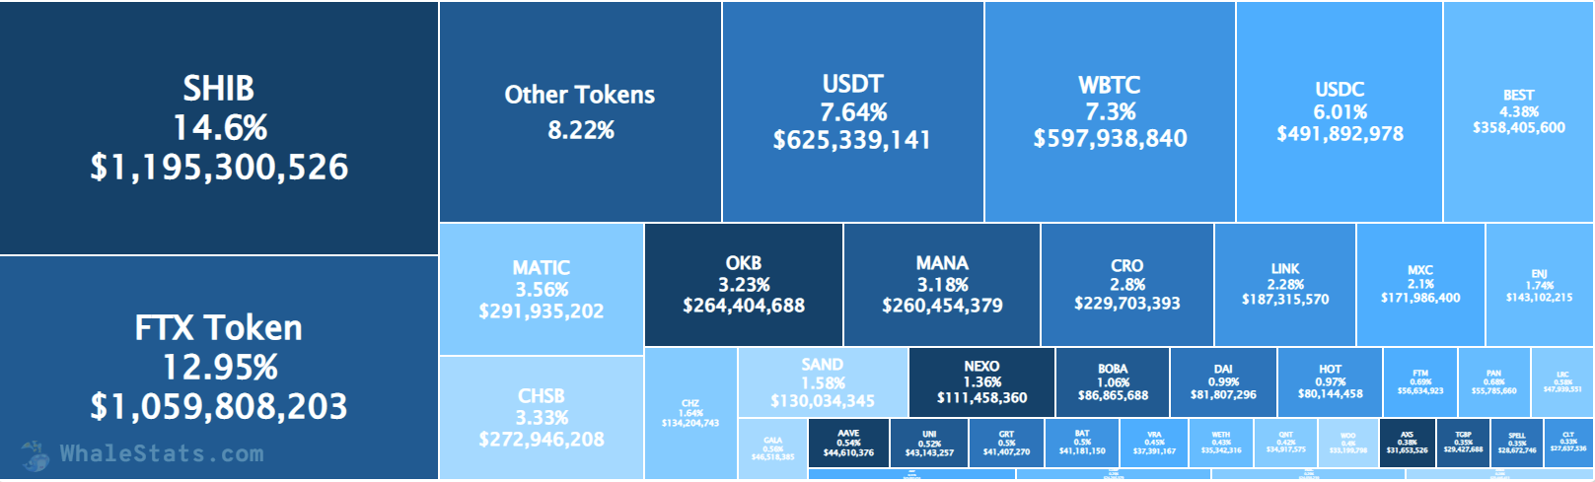Screen dimensions: 1595x482
Task: Select the LINK token tile
Action: (1285, 284)
